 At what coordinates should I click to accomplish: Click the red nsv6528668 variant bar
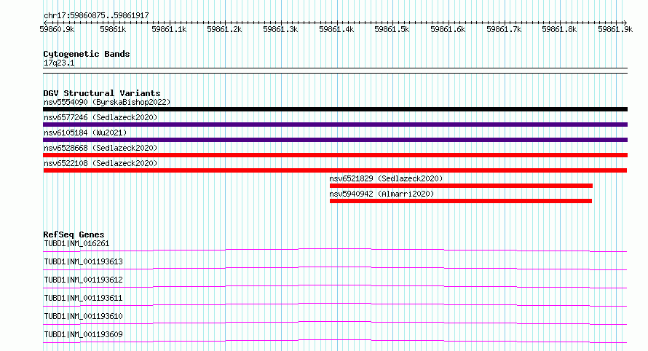tap(335, 155)
